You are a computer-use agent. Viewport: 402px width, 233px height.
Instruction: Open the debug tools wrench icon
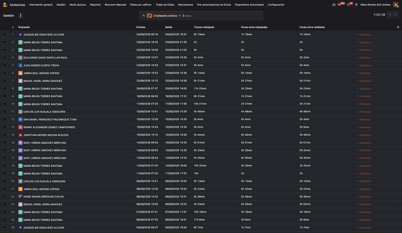pos(356,5)
